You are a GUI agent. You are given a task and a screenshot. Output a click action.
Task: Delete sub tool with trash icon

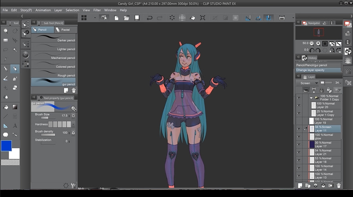pyautogui.click(x=74, y=90)
